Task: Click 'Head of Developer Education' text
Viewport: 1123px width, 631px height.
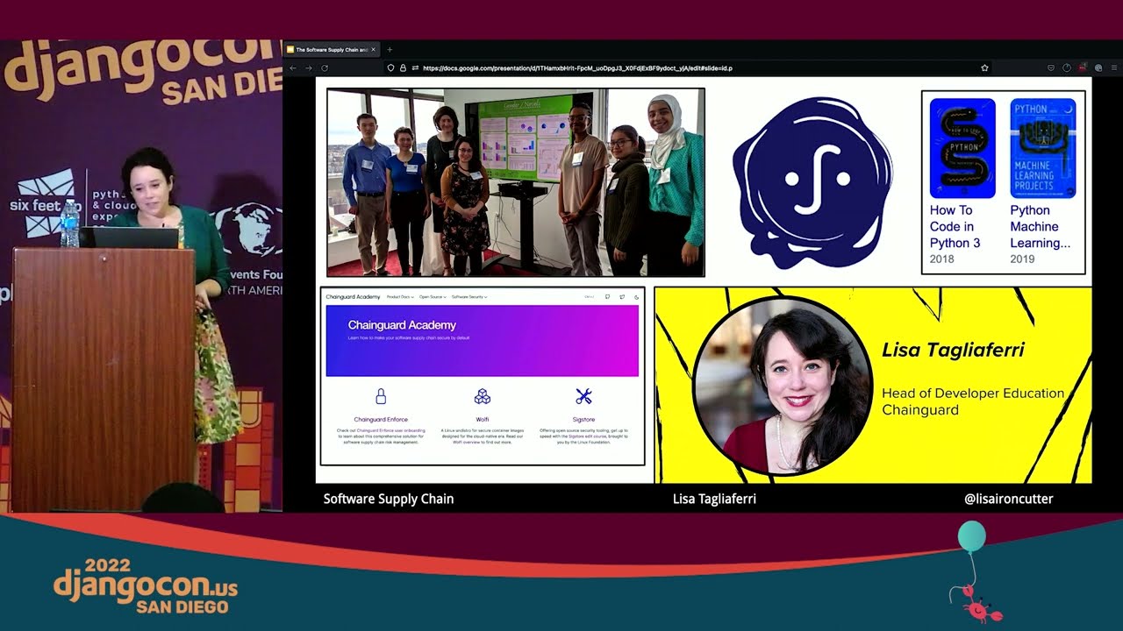Action: 973,393
